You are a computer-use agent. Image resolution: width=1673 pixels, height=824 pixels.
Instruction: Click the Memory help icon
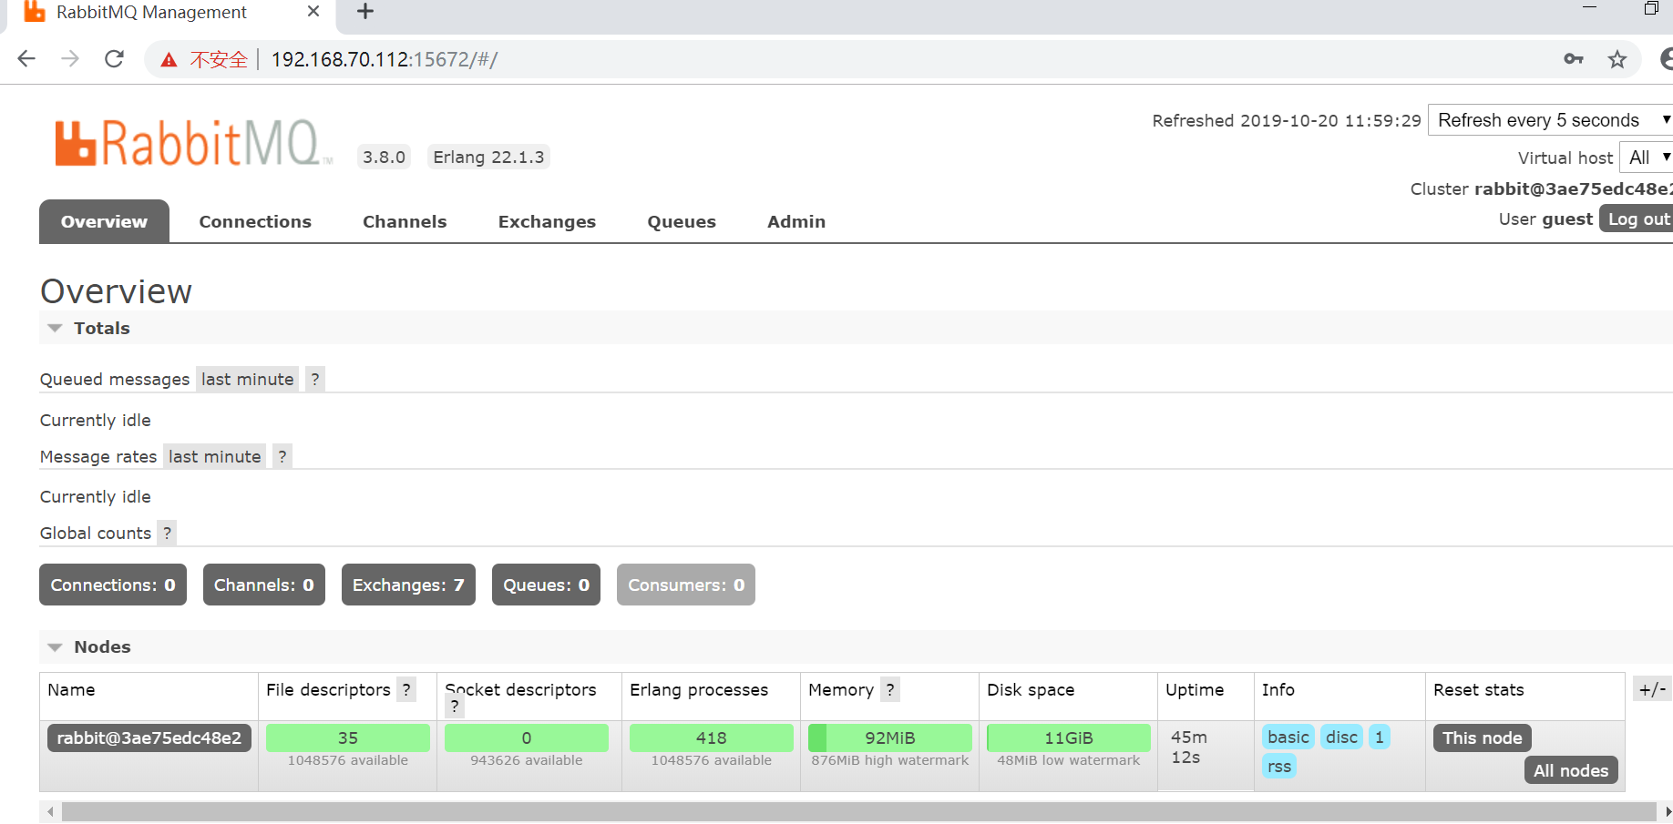(890, 689)
